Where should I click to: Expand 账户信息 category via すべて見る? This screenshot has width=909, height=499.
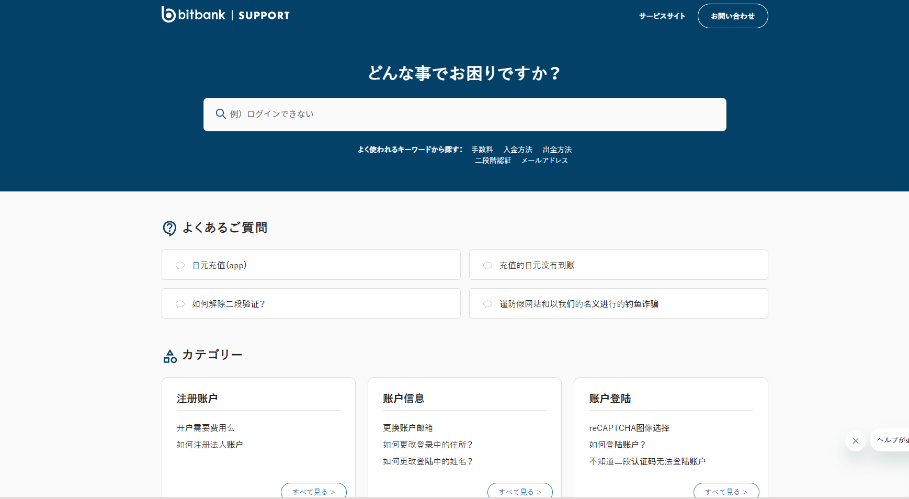point(519,491)
